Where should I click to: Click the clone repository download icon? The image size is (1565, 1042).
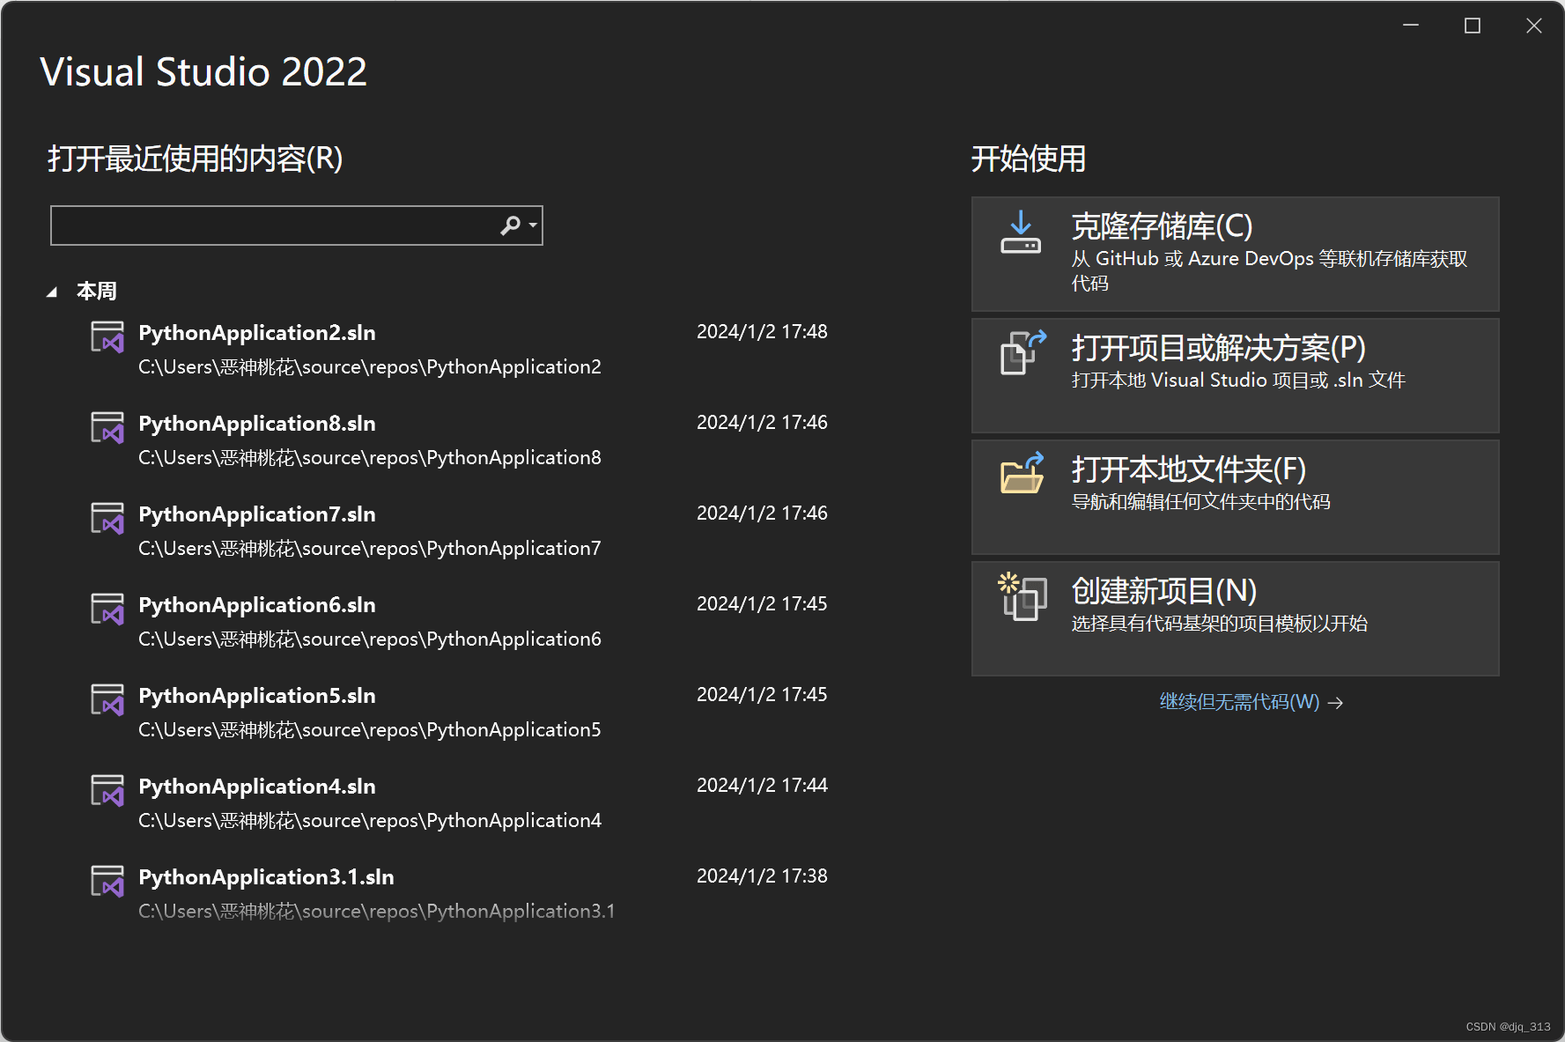tap(1021, 232)
